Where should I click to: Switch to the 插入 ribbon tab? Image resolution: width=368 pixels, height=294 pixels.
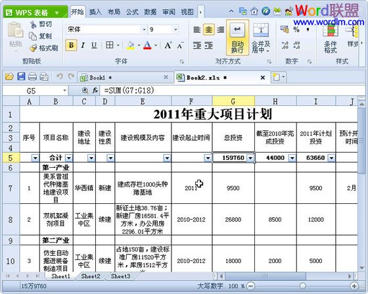point(95,12)
